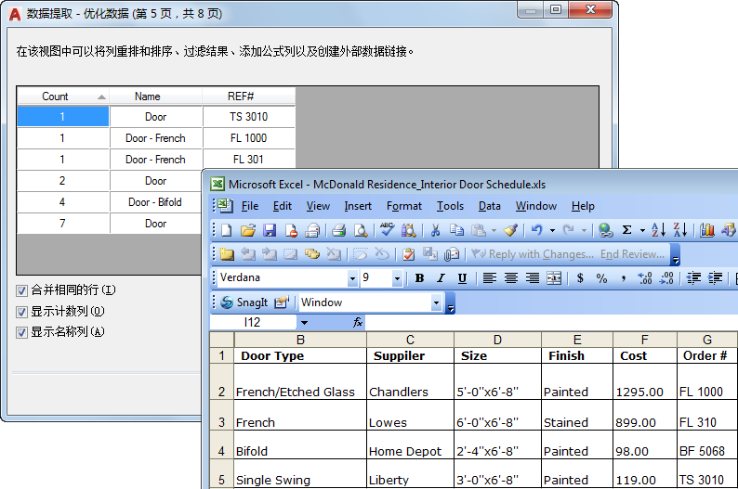Open the View menu in Excel
The image size is (738, 489).
click(x=318, y=206)
